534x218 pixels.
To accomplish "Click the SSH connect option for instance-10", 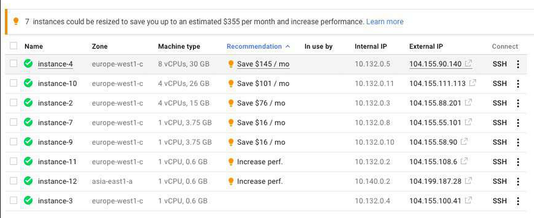I will pyautogui.click(x=500, y=83).
